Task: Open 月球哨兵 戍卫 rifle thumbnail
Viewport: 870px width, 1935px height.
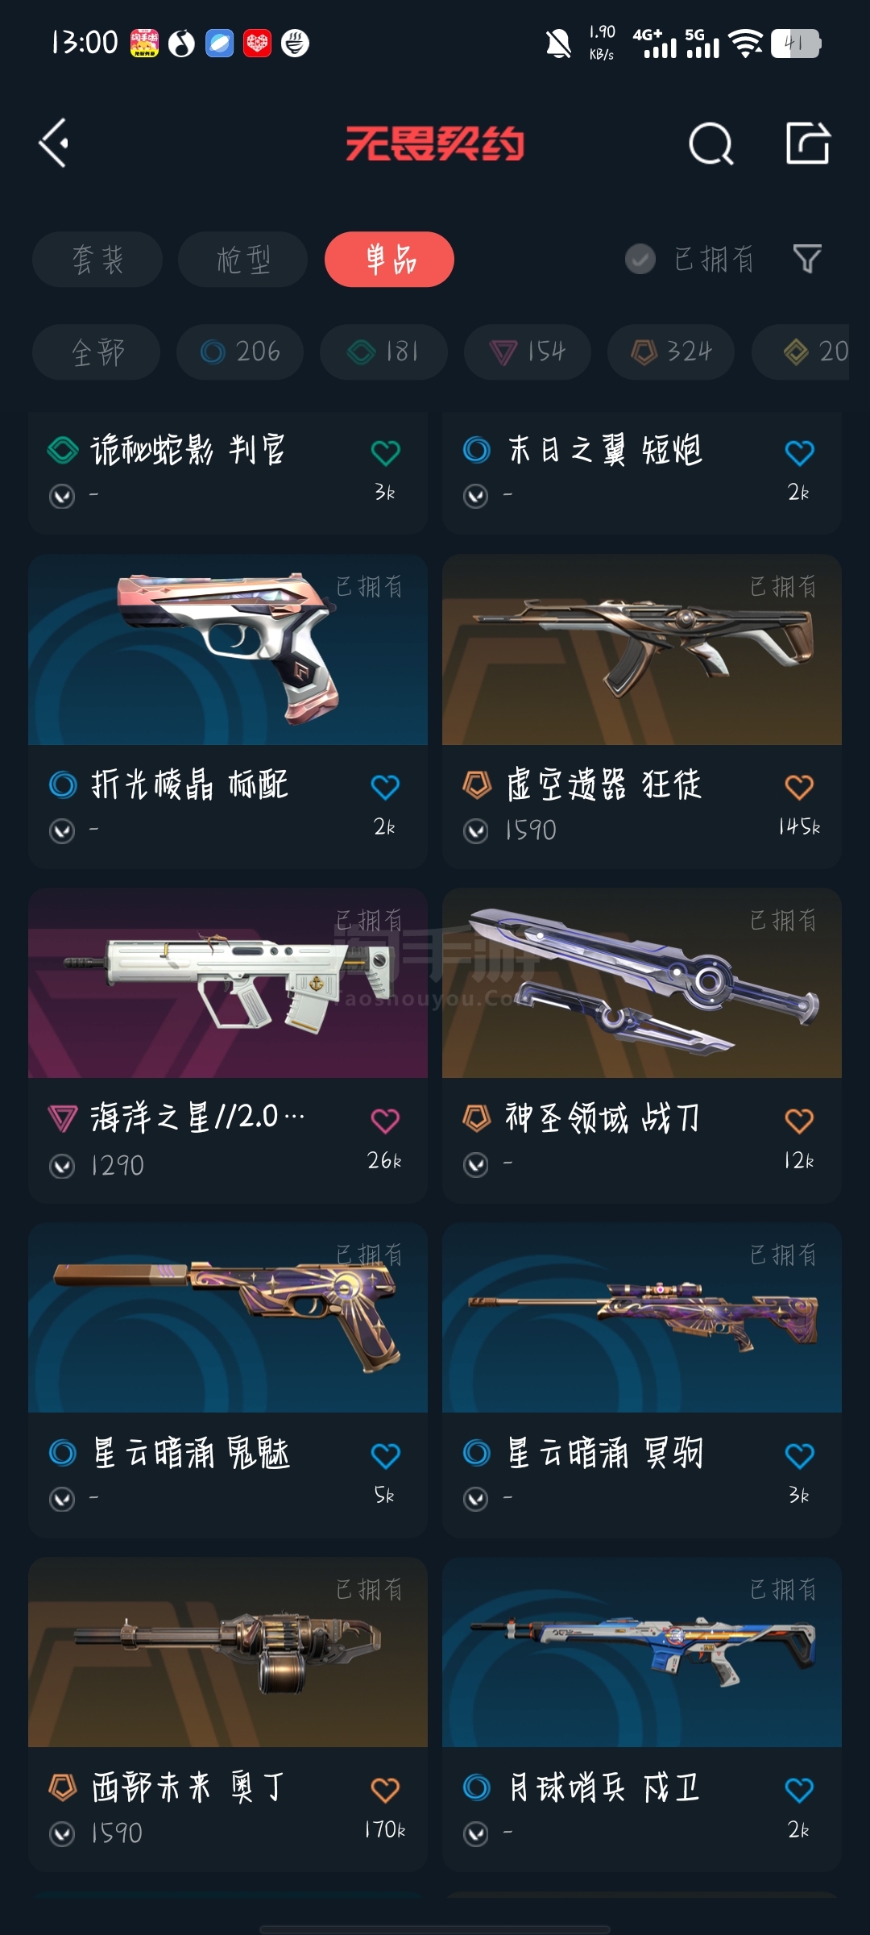Action: [642, 1652]
